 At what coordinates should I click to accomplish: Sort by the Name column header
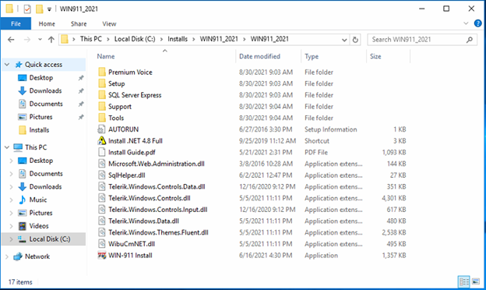pos(106,56)
